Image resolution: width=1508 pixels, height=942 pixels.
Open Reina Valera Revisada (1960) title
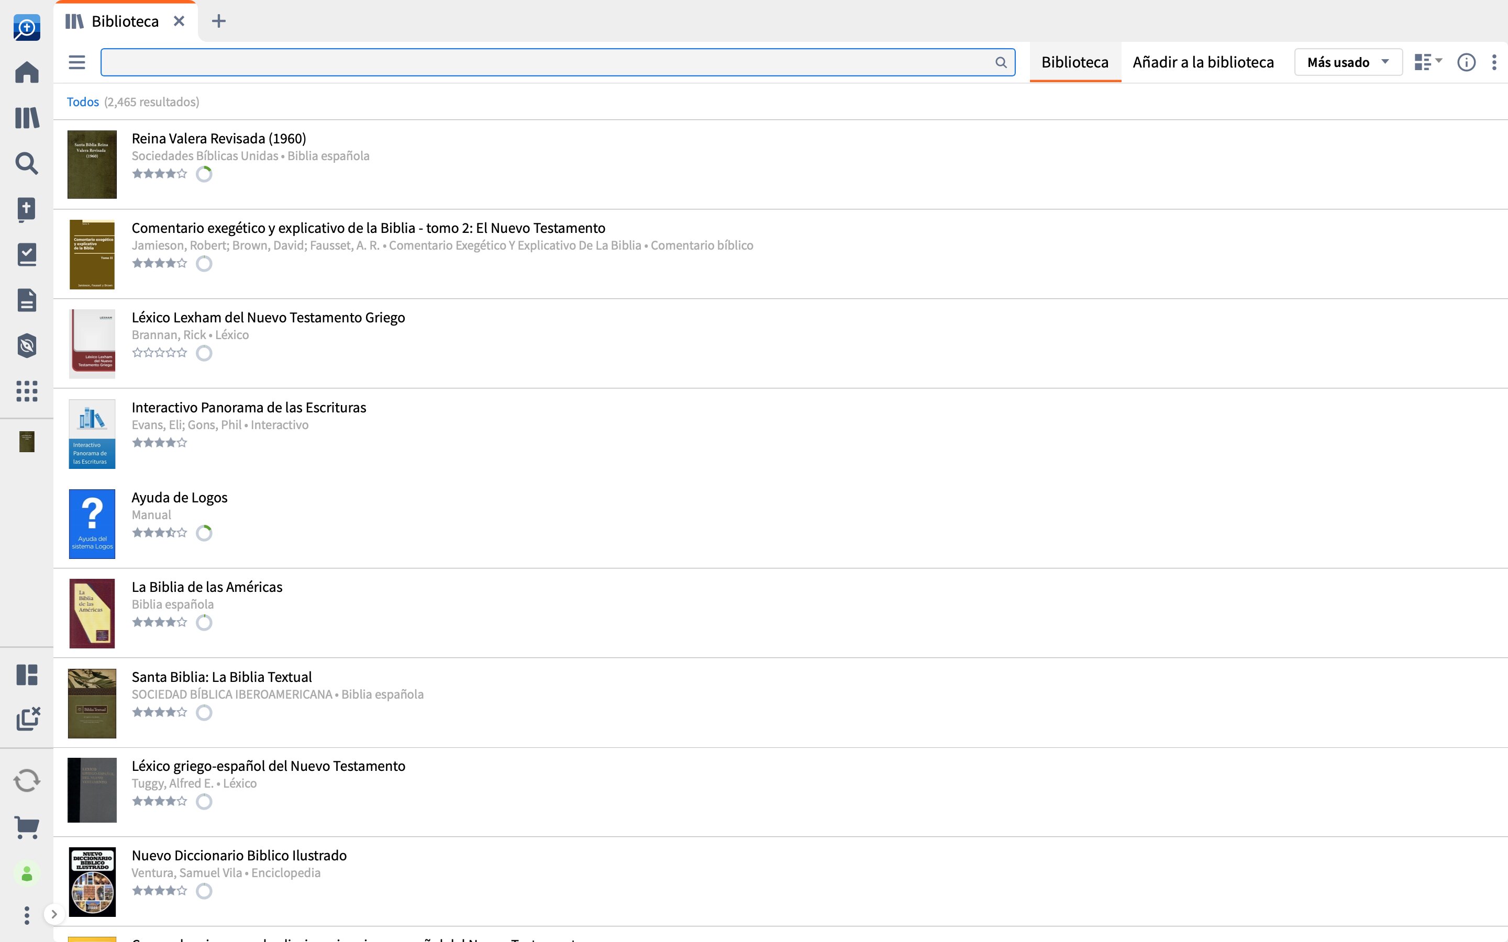point(219,138)
